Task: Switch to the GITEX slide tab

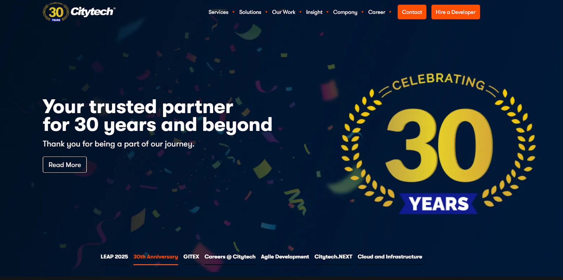Action: coord(191,257)
